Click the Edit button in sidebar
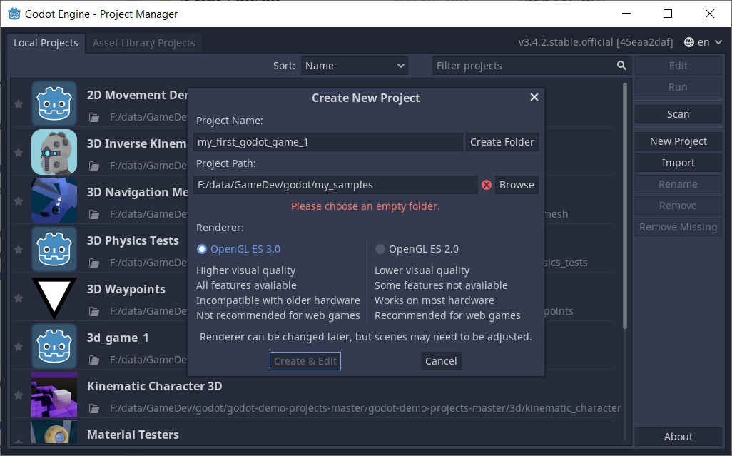732x456 pixels. [678, 66]
